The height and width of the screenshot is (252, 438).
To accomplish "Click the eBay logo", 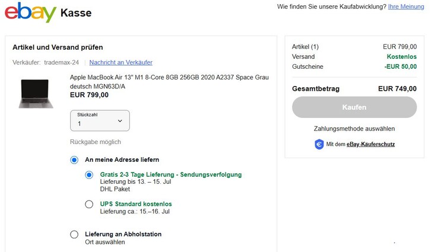I will click(x=30, y=12).
